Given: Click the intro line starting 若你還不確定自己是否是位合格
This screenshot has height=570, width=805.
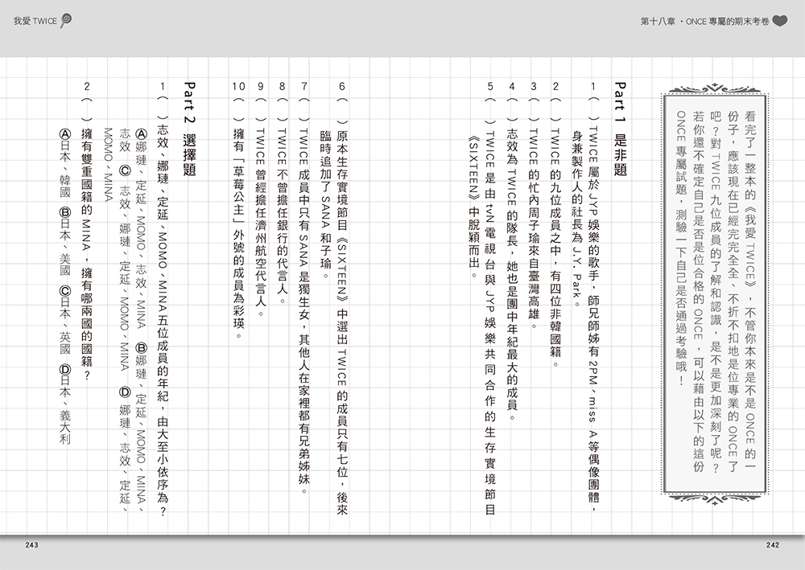Looking at the screenshot, I should (x=698, y=292).
